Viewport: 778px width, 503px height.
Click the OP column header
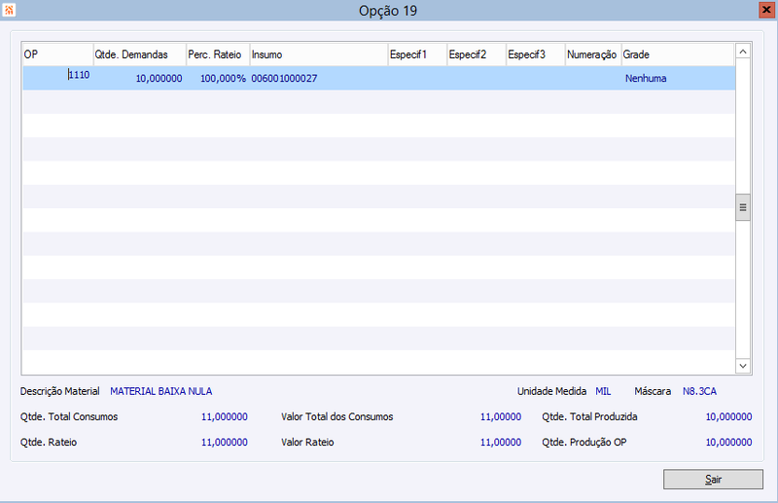coord(57,54)
